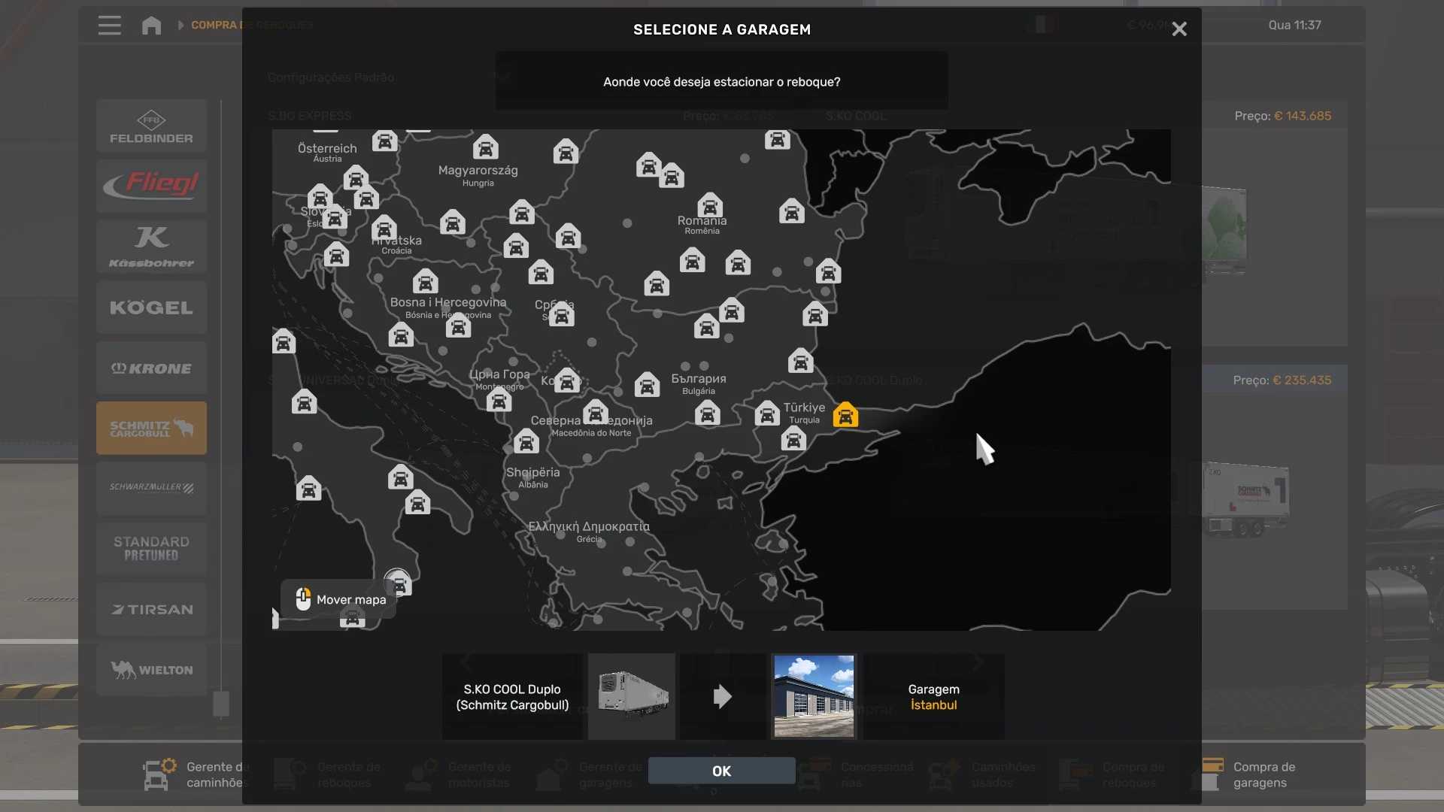Image resolution: width=1444 pixels, height=812 pixels.
Task: Open the hamburger menu icon
Action: tap(109, 26)
